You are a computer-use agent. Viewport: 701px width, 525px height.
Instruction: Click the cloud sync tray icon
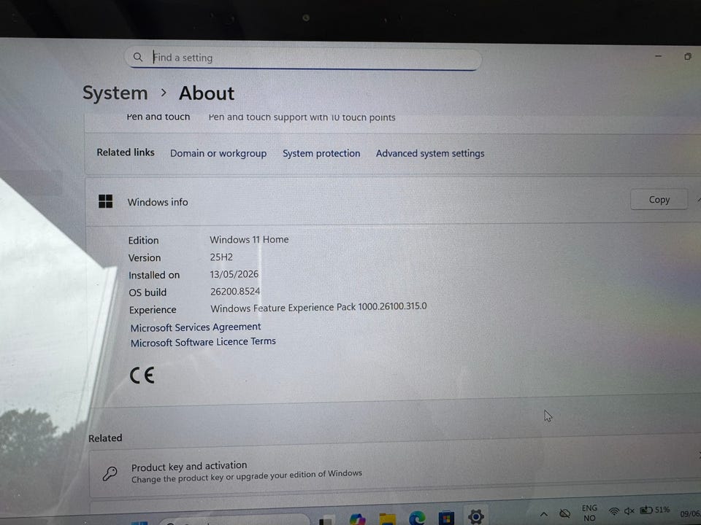pos(564,513)
